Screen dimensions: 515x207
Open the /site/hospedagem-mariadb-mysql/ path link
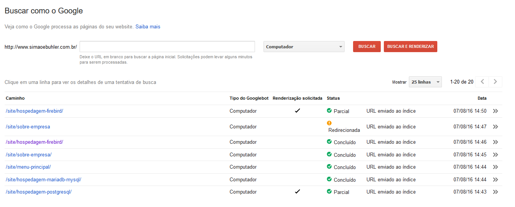[x=43, y=180]
